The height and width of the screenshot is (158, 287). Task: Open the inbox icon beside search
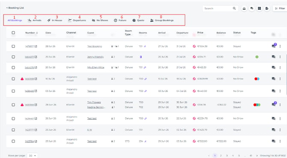coord(244,9)
